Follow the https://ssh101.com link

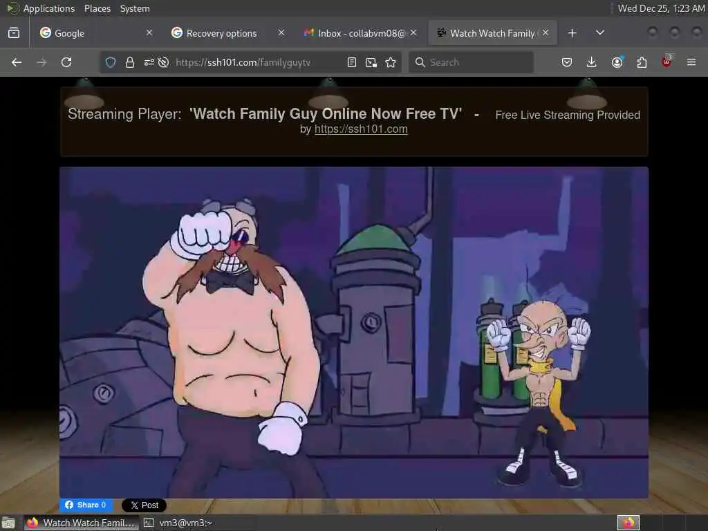click(361, 129)
